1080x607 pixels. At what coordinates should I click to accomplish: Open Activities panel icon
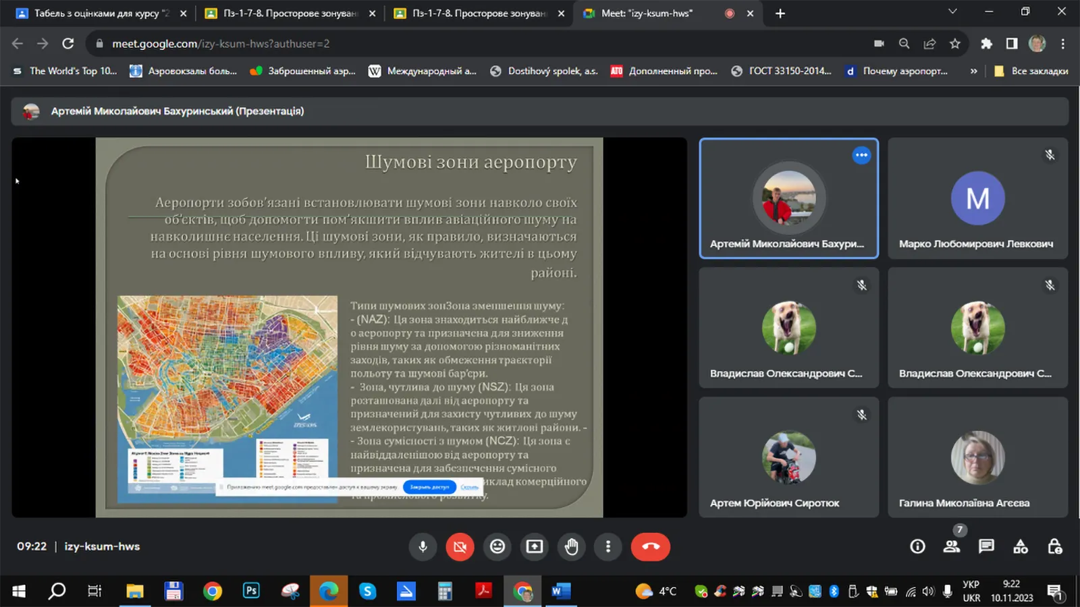[1021, 546]
